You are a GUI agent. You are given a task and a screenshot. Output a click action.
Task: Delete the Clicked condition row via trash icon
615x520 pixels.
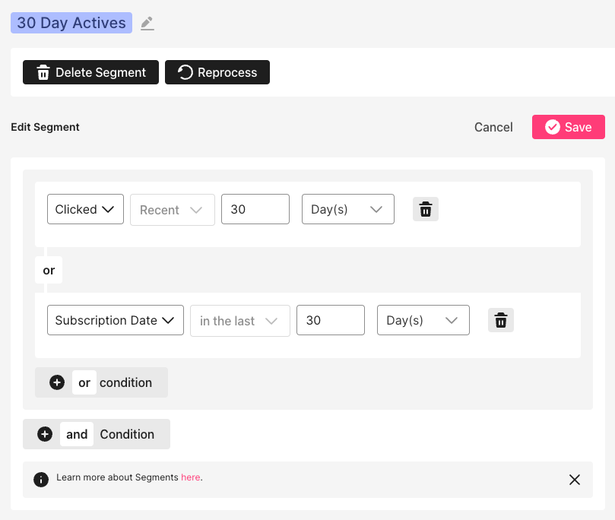point(426,210)
